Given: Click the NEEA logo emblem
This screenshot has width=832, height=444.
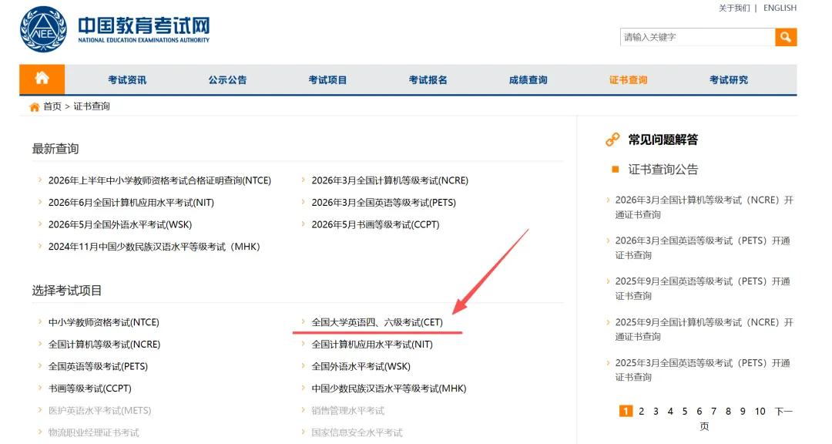Looking at the screenshot, I should click(43, 30).
